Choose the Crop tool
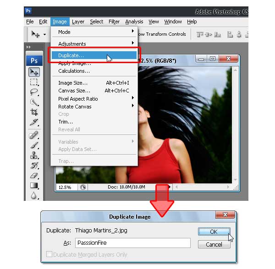 click(x=34, y=112)
